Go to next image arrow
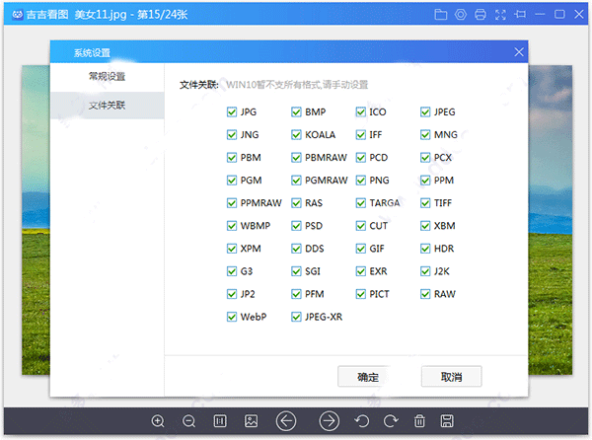592x440 pixels. click(330, 420)
